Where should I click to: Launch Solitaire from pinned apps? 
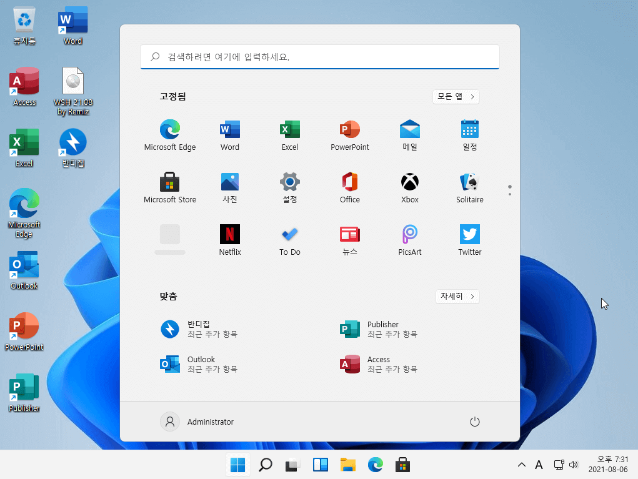point(469,187)
